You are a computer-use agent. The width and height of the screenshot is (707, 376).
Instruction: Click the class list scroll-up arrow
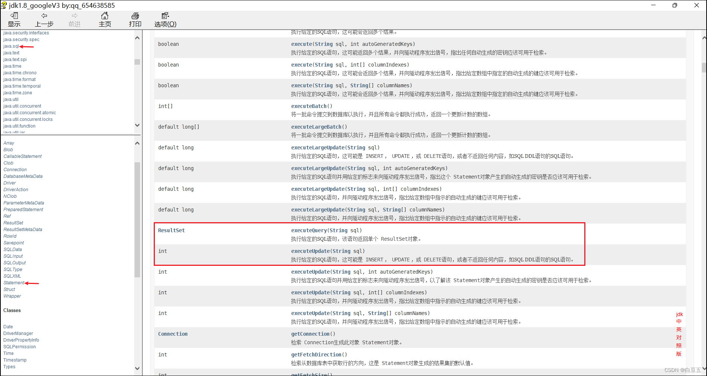[137, 143]
